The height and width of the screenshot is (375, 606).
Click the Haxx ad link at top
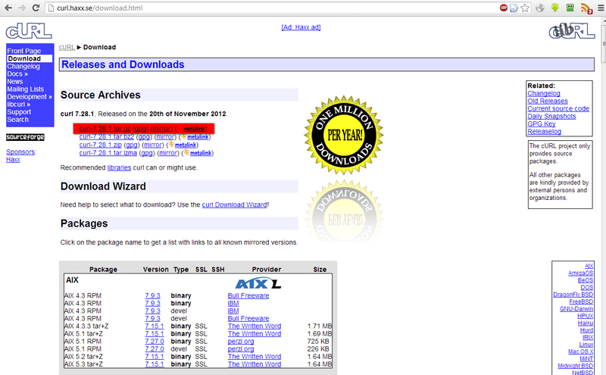pyautogui.click(x=301, y=27)
